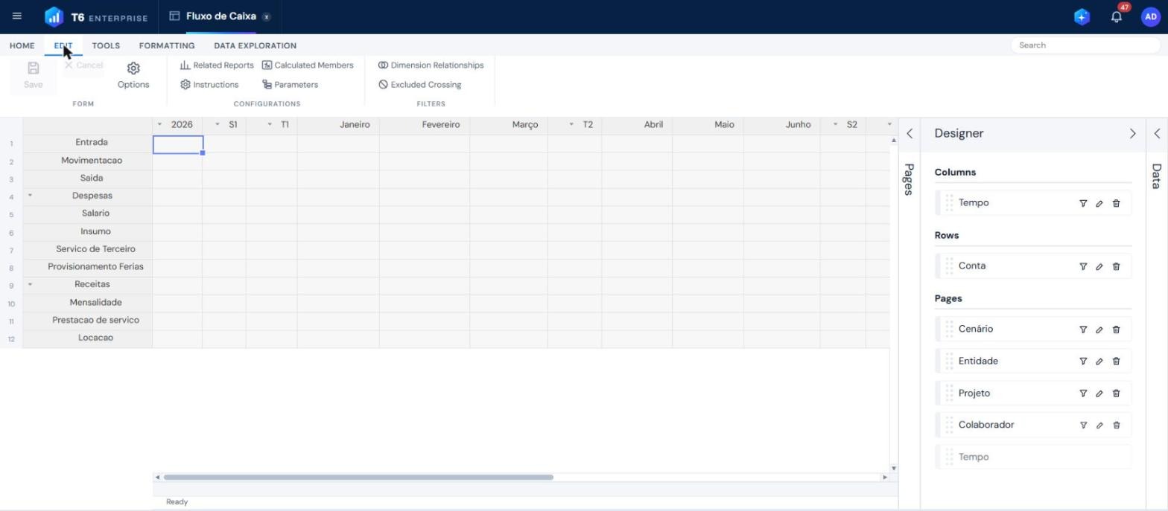
Task: Open the blue assistant plus icon
Action: tap(1082, 16)
